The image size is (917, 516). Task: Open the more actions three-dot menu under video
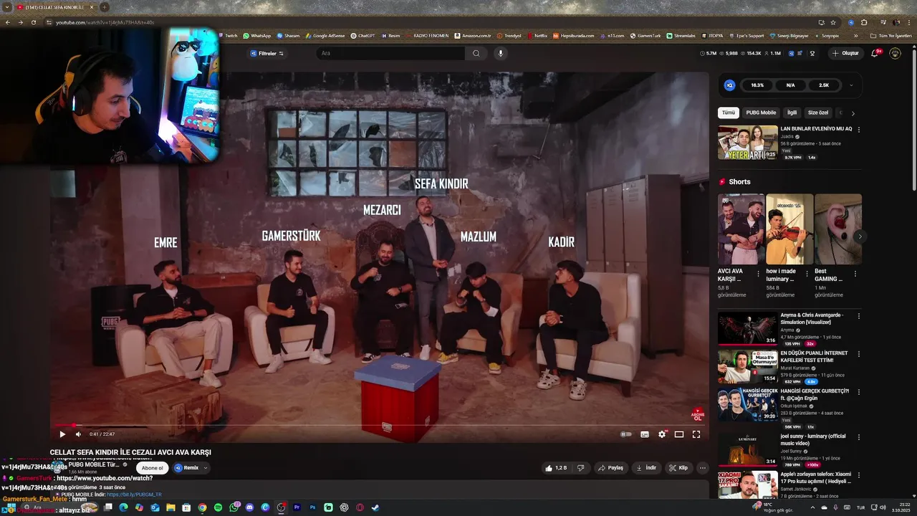click(x=703, y=468)
